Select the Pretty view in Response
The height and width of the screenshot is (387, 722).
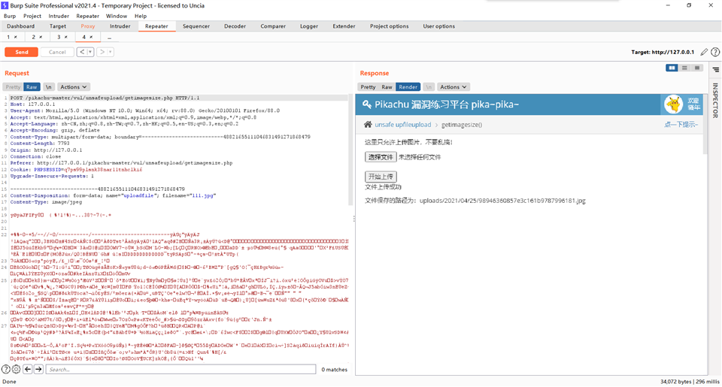point(368,87)
